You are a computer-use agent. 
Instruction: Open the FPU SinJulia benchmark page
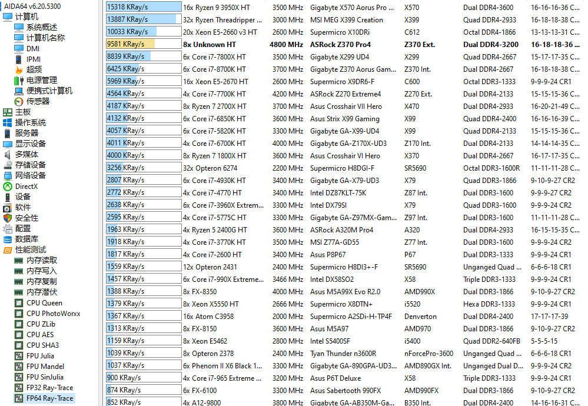(x=45, y=377)
